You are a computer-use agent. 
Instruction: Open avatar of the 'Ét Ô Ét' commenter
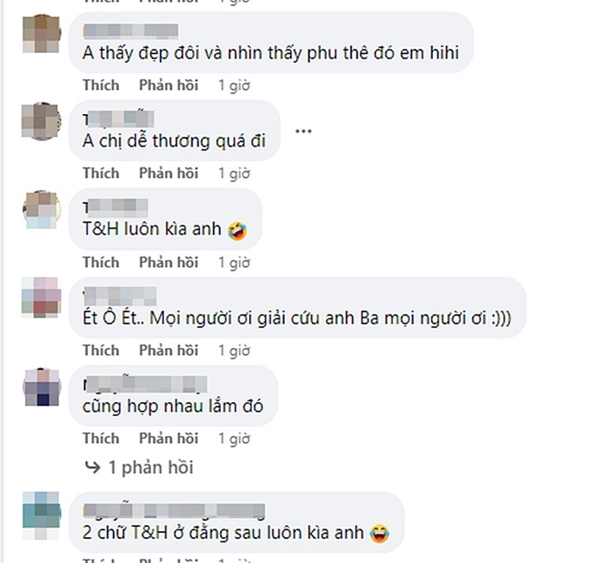[41, 297]
